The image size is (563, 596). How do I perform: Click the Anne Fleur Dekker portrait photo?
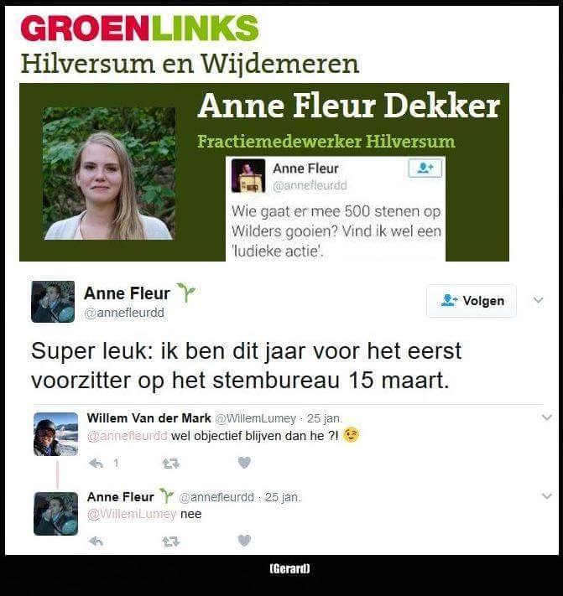click(x=109, y=174)
